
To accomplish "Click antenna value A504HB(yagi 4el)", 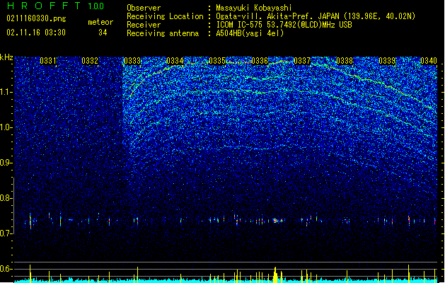I will (250, 33).
